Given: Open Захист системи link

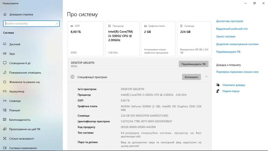Looking at the screenshot, I should (226, 36).
